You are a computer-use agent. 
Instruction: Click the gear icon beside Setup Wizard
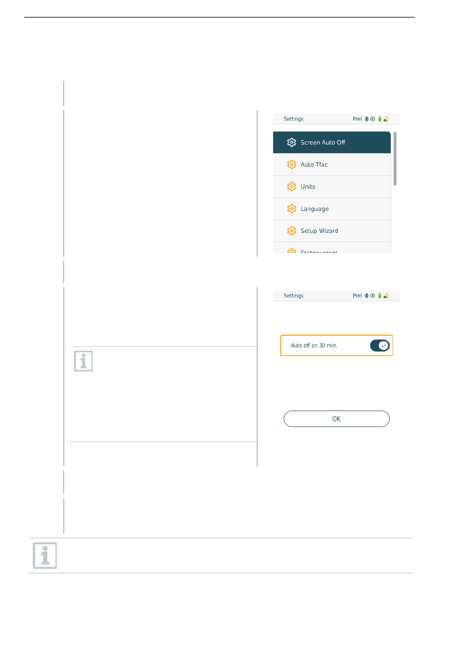(x=291, y=231)
